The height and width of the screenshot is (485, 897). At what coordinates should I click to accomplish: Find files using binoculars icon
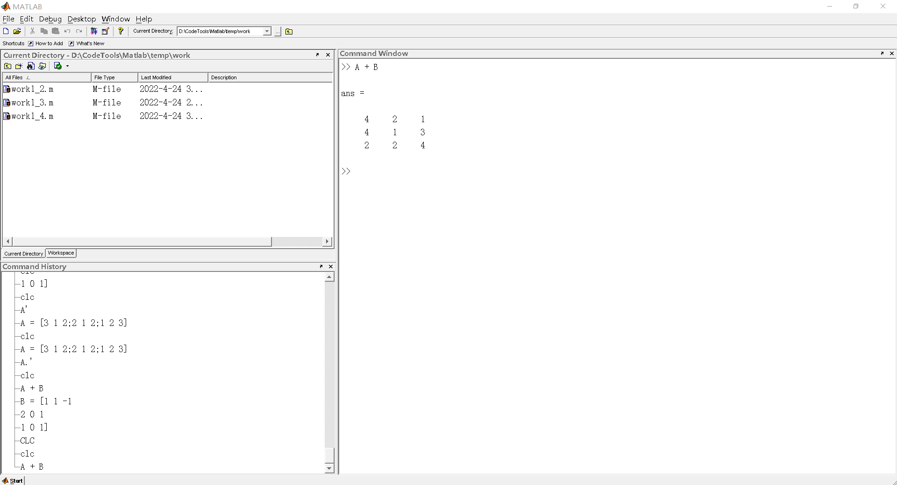coord(31,66)
